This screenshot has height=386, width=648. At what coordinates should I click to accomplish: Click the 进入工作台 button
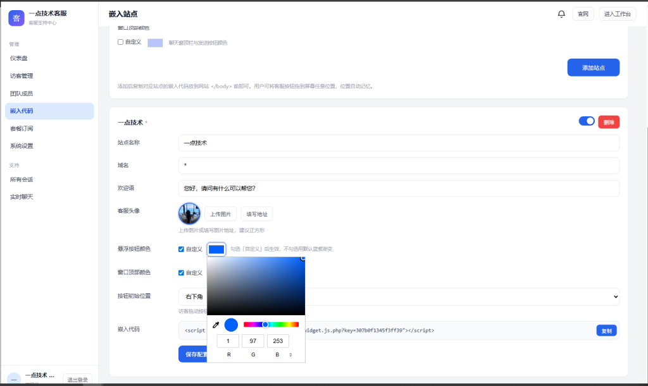618,14
